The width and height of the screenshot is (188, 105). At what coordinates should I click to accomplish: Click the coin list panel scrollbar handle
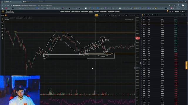(x=140, y=63)
